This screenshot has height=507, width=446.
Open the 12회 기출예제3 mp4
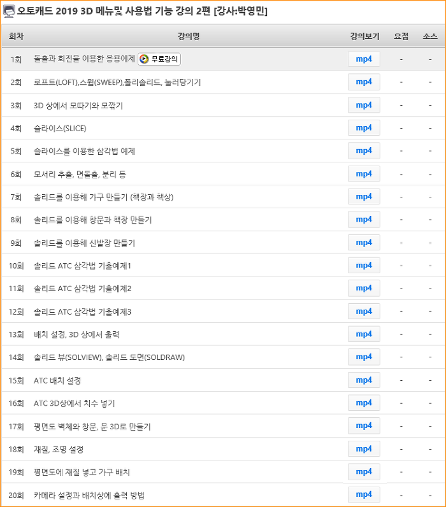[364, 311]
